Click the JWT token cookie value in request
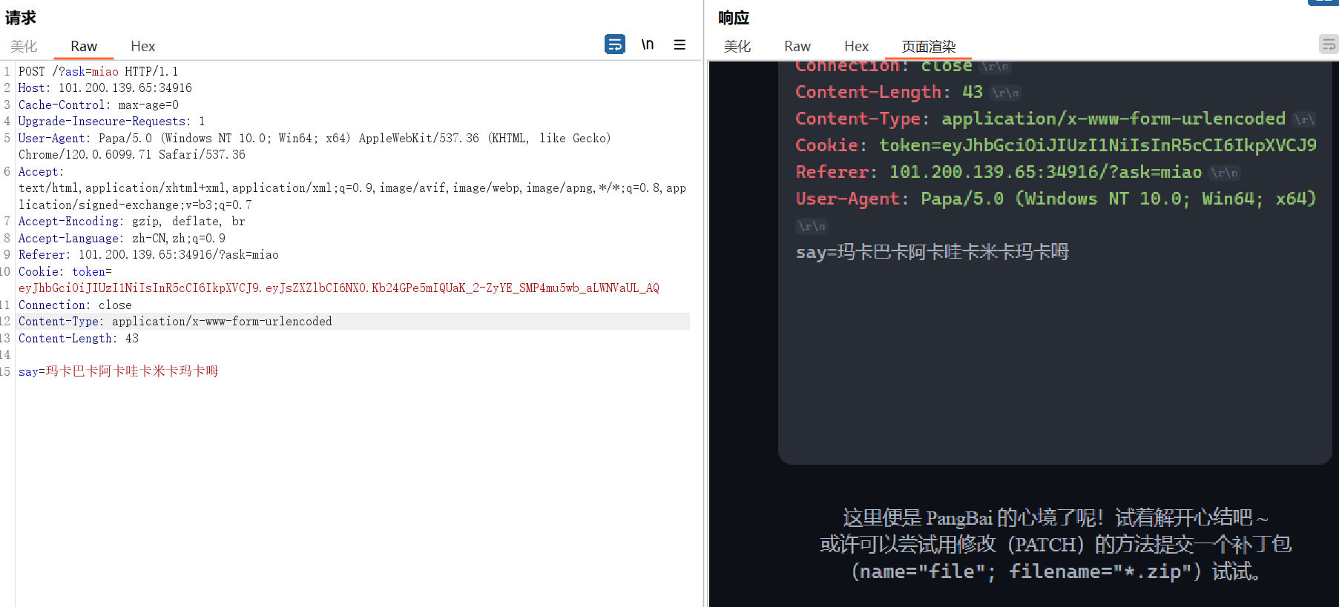 [338, 288]
